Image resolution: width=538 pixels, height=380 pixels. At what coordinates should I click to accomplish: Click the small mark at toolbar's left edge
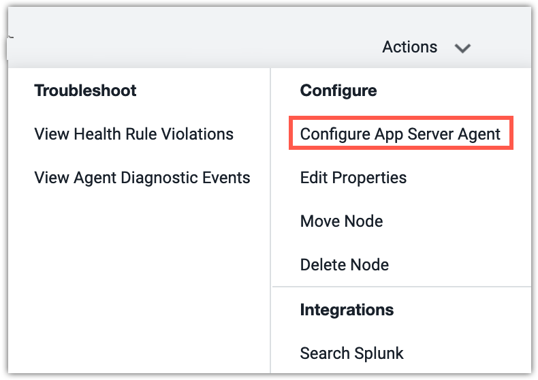(10, 37)
